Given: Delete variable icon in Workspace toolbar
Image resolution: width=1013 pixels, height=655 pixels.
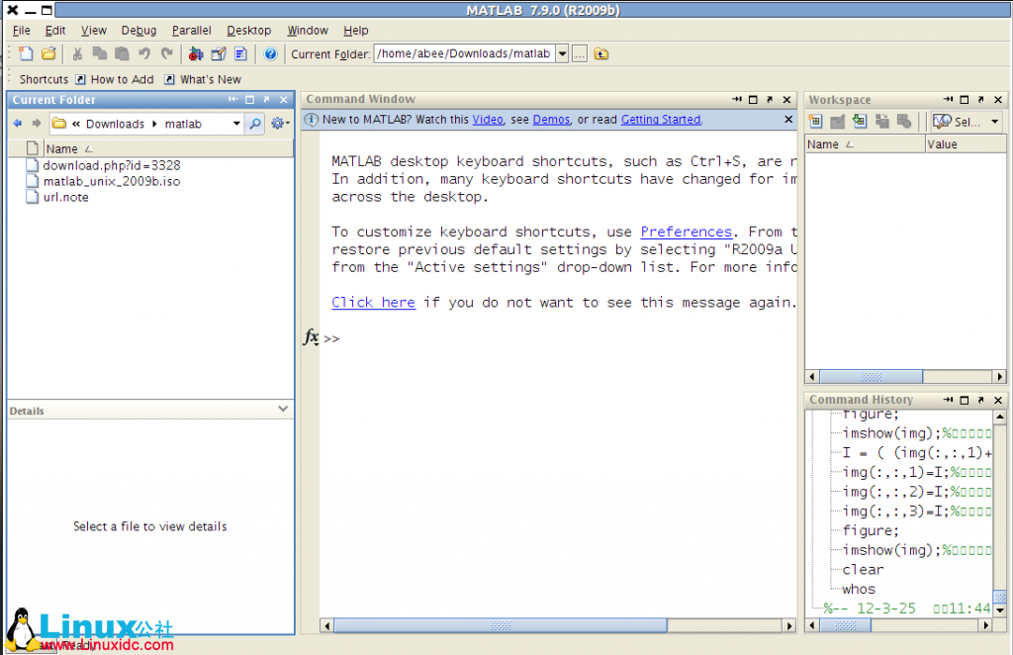Looking at the screenshot, I should click(x=904, y=121).
